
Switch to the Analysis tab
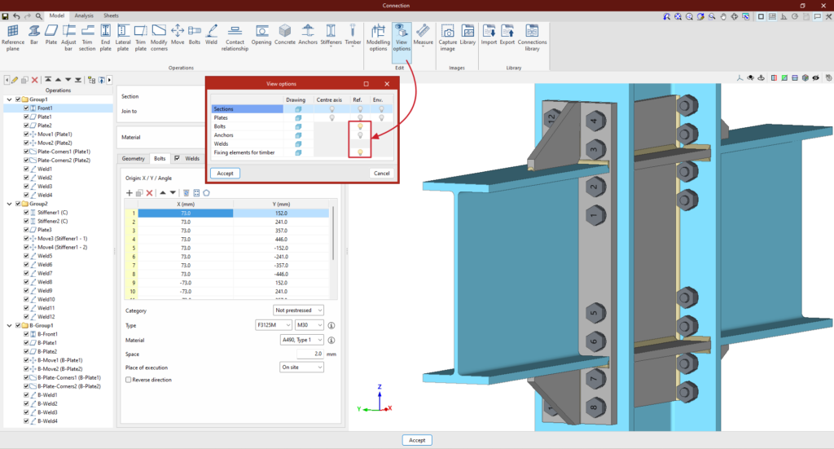coord(83,15)
